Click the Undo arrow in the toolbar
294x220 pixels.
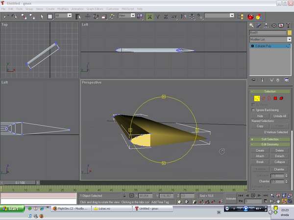tap(6, 17)
